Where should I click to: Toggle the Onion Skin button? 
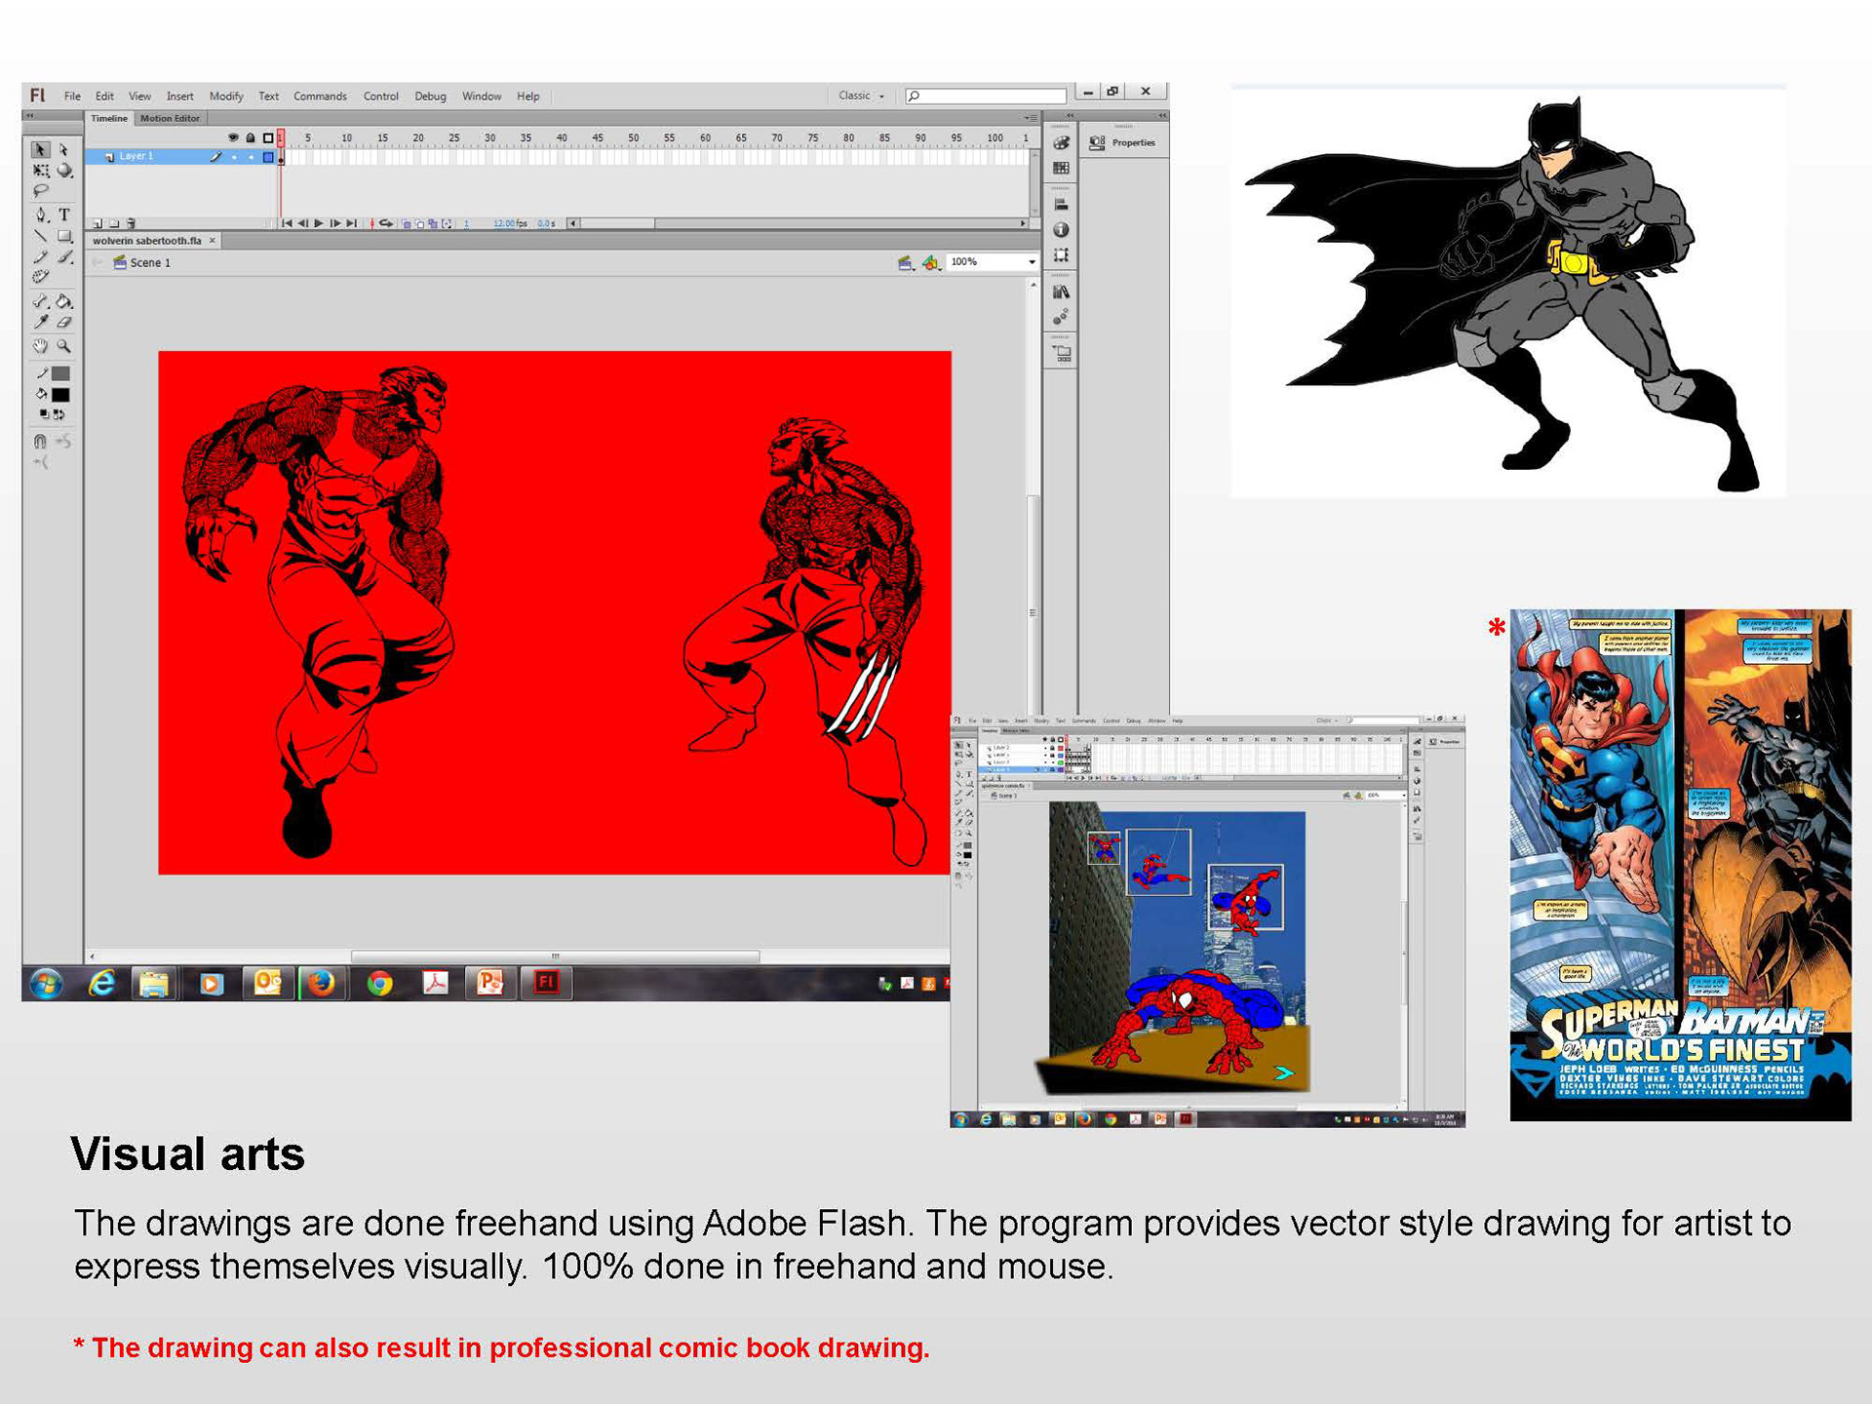tap(408, 223)
